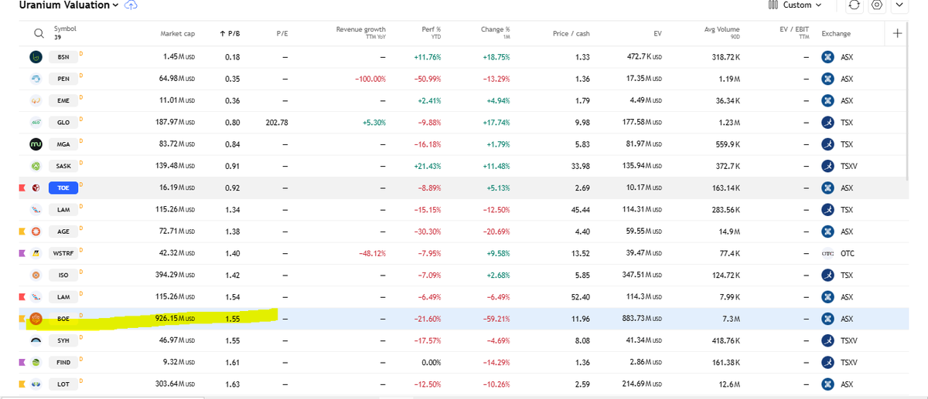Select the BSN symbol tag

[x=63, y=57]
